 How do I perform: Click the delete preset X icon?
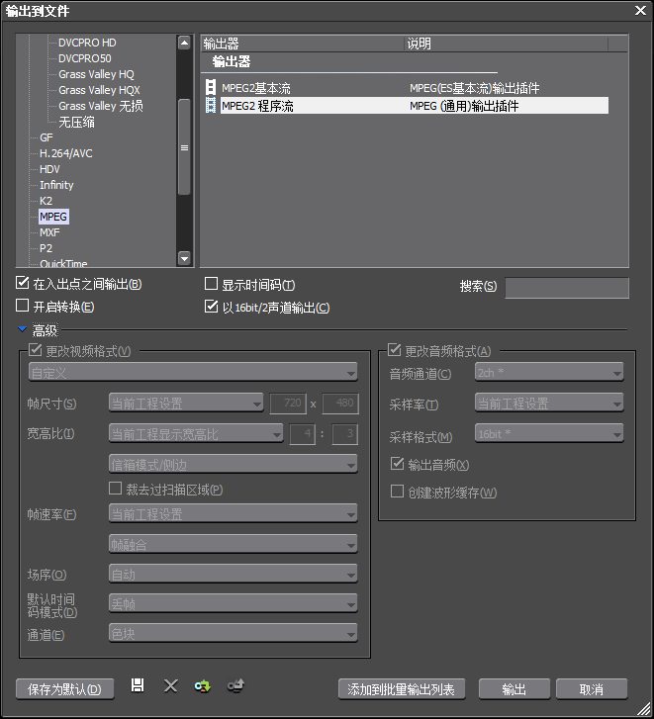pos(170,685)
